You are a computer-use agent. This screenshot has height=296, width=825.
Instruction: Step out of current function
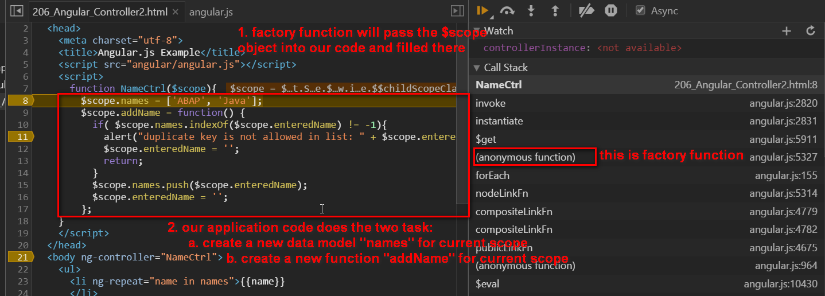tap(555, 10)
